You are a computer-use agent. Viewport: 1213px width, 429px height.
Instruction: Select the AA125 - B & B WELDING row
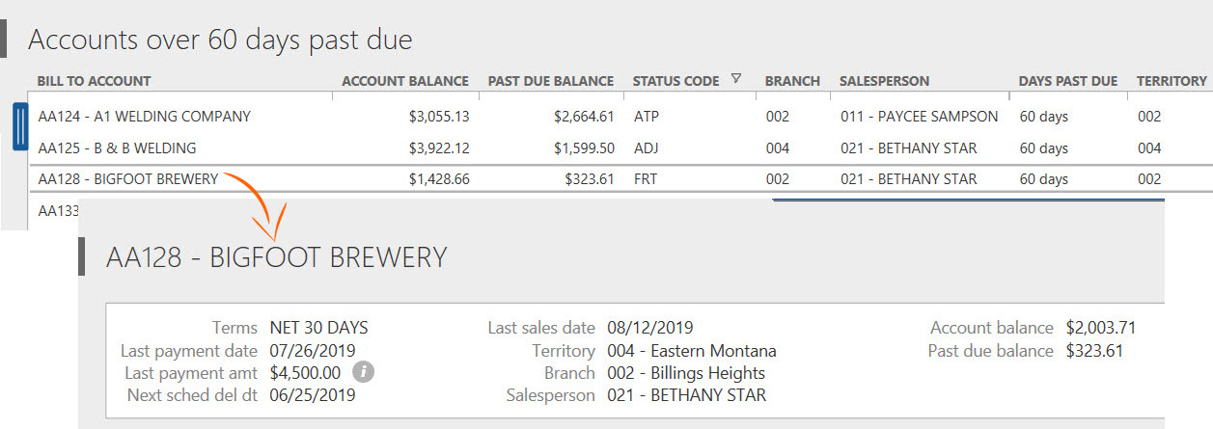[x=620, y=148]
